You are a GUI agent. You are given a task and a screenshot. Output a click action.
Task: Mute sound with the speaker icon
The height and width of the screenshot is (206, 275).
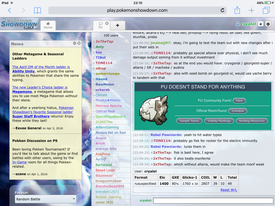[260, 24]
